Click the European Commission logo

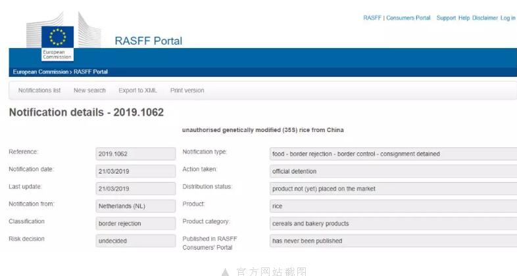(x=63, y=36)
